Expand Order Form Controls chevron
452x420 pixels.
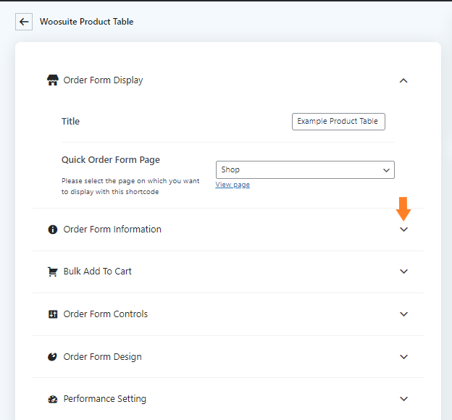coord(404,314)
